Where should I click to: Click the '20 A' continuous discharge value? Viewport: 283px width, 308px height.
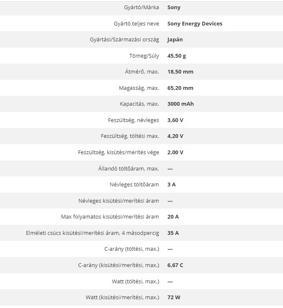[x=173, y=216]
